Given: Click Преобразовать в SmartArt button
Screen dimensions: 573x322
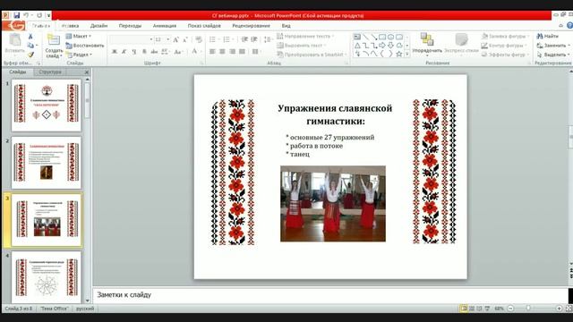Looking at the screenshot, I should pyautogui.click(x=312, y=55).
